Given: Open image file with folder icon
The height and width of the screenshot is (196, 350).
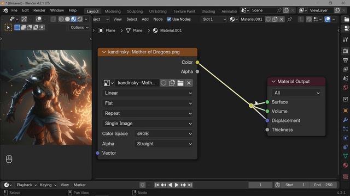Looking at the screenshot, I should tap(180, 83).
